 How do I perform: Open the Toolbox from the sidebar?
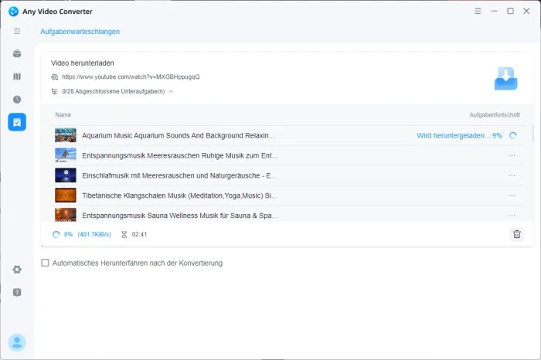(x=17, y=54)
